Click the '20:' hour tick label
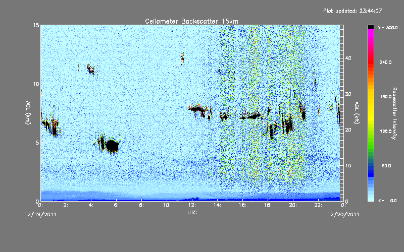404x252 pixels. 293,205
